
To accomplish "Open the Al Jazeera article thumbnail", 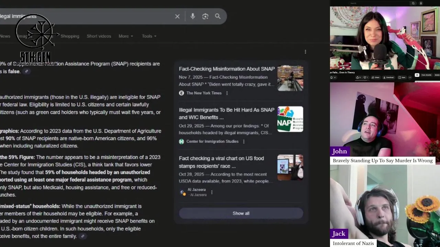I will pyautogui.click(x=290, y=167).
